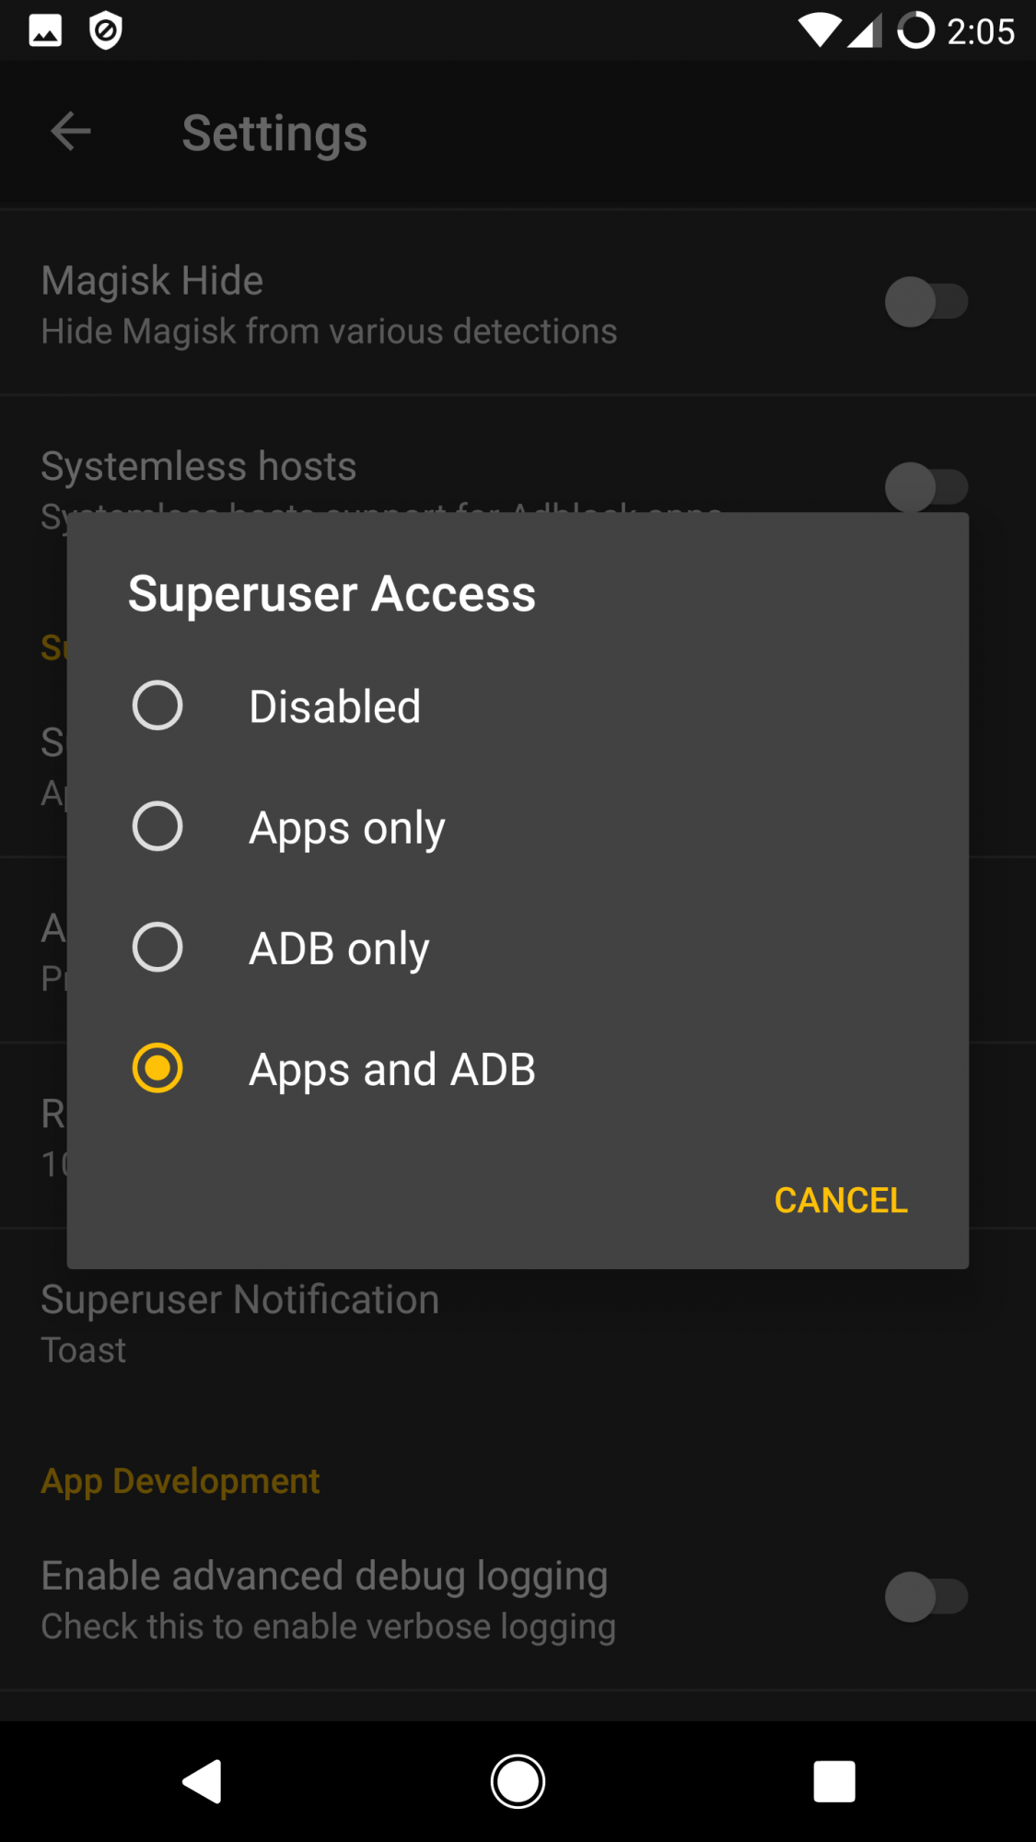Viewport: 1036px width, 1842px height.
Task: Click the Superuser Access dialog title
Action: [x=332, y=593]
